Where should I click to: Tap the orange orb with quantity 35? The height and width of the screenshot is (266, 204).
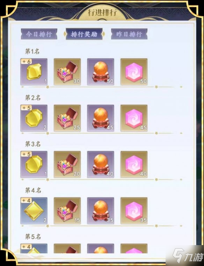click(101, 211)
